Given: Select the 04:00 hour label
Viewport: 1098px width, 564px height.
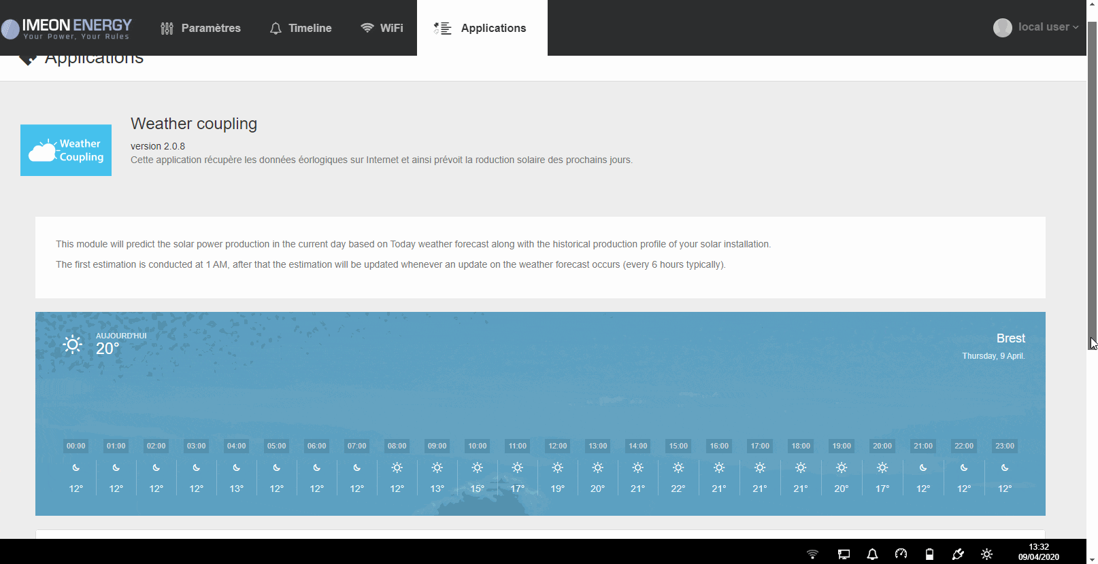Looking at the screenshot, I should pyautogui.click(x=237, y=446).
